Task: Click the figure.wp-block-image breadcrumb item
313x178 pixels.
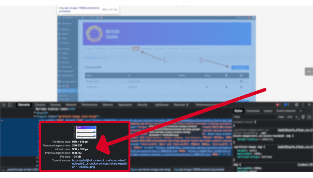Action: 151,170
